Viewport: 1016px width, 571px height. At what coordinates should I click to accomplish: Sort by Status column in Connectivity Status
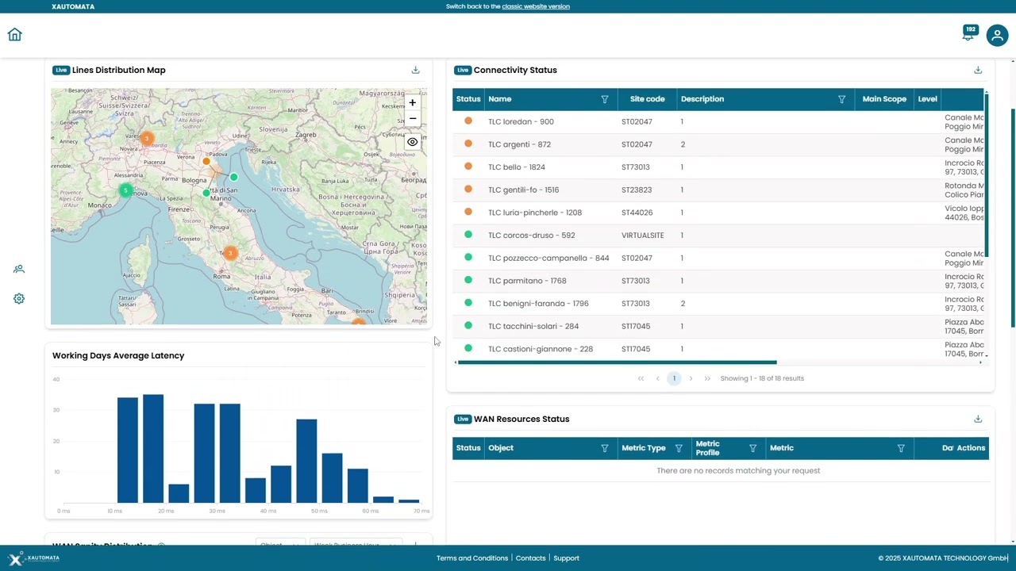[x=468, y=99]
